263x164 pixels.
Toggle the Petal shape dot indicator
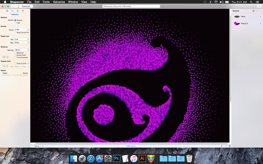coord(260,17)
